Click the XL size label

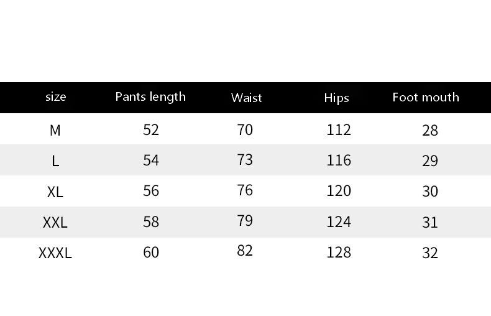click(55, 192)
